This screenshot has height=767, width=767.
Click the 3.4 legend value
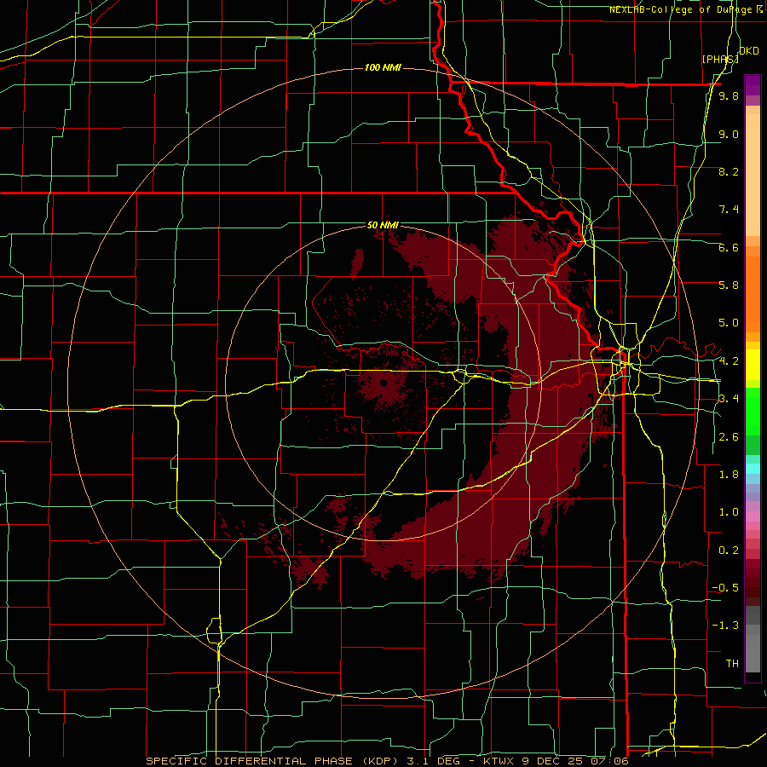click(x=729, y=398)
